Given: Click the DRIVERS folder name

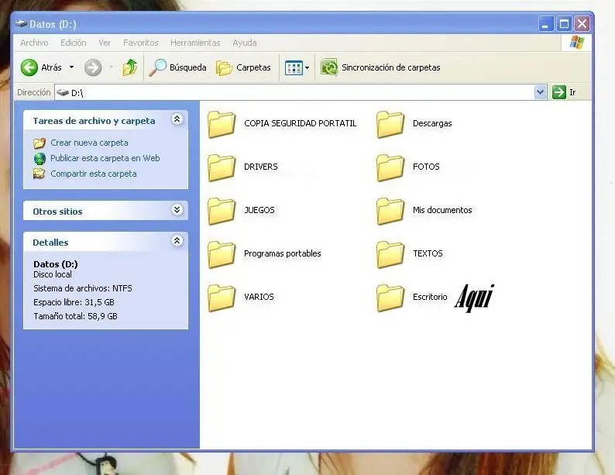Looking at the screenshot, I should pos(261,167).
